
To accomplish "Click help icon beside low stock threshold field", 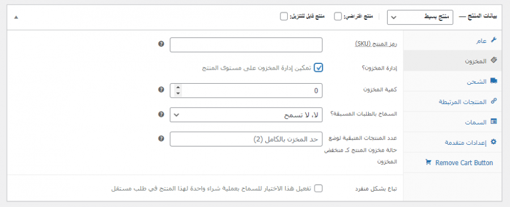I will 161,138.
